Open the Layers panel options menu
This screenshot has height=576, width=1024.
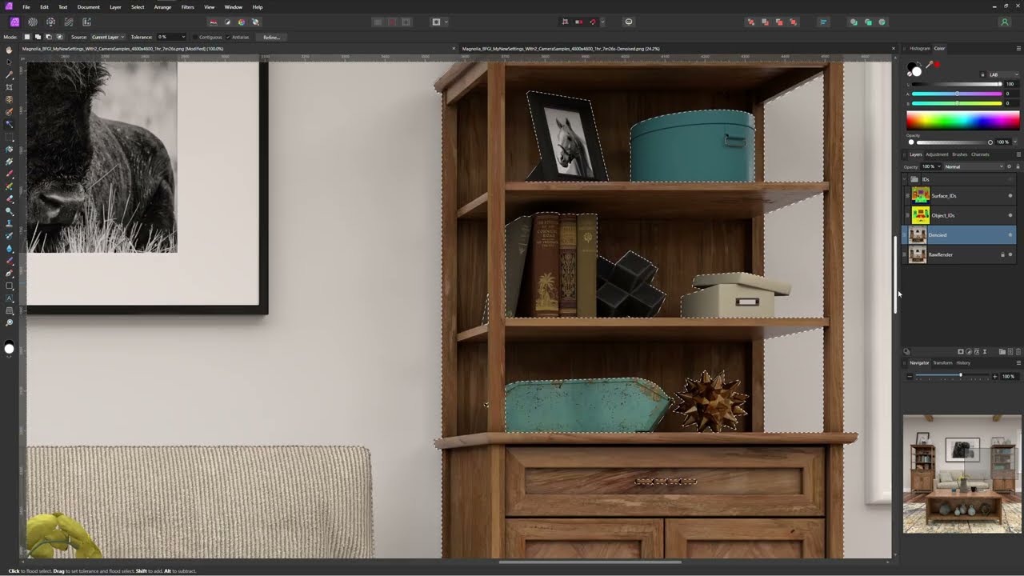pyautogui.click(x=1018, y=154)
